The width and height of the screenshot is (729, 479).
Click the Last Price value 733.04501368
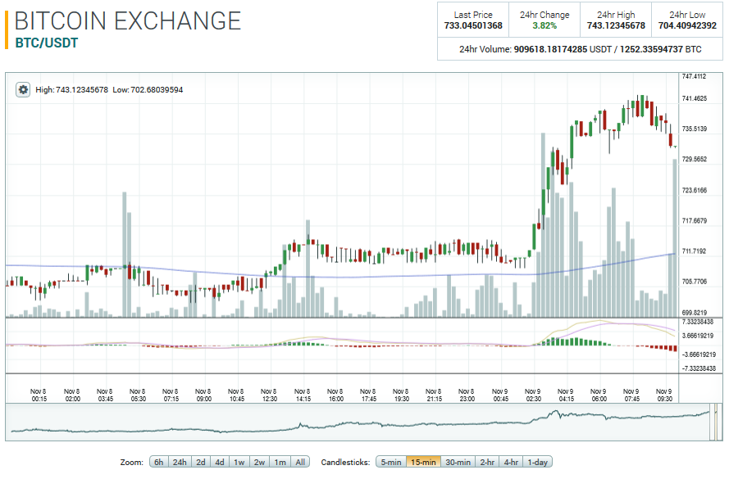[473, 25]
